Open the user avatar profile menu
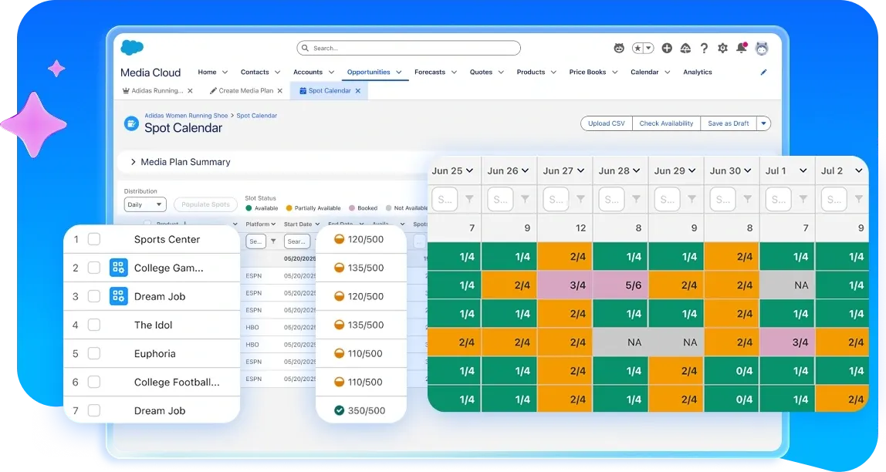886x472 pixels. click(x=762, y=49)
